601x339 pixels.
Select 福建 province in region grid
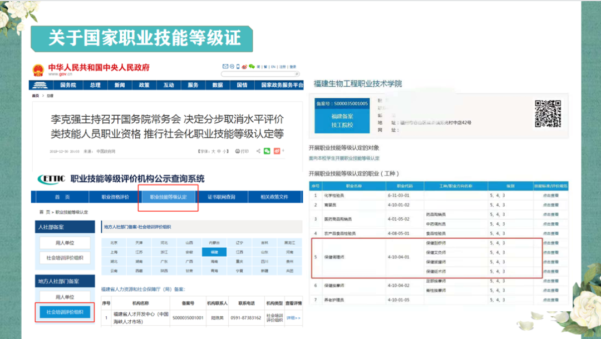pos(214,252)
